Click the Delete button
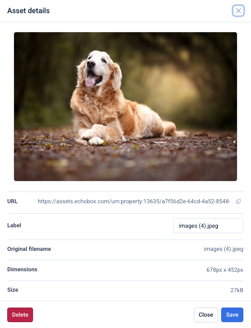This screenshot has width=251, height=328. click(20, 314)
